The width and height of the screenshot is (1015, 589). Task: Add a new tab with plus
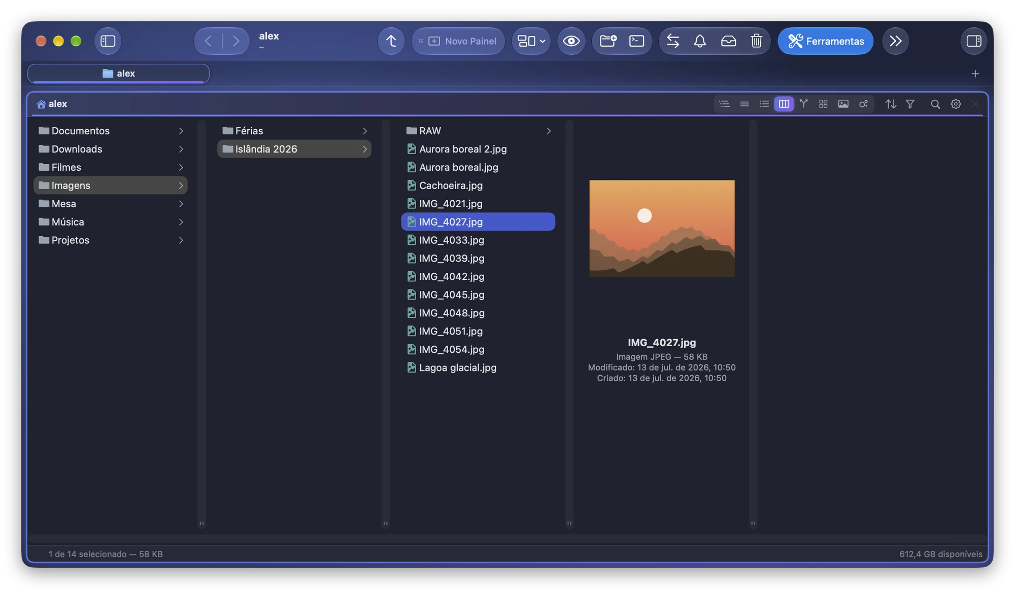tap(975, 74)
